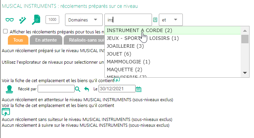Click the 1000 limit box
Screen dimensions: 254x138
click(x=52, y=20)
